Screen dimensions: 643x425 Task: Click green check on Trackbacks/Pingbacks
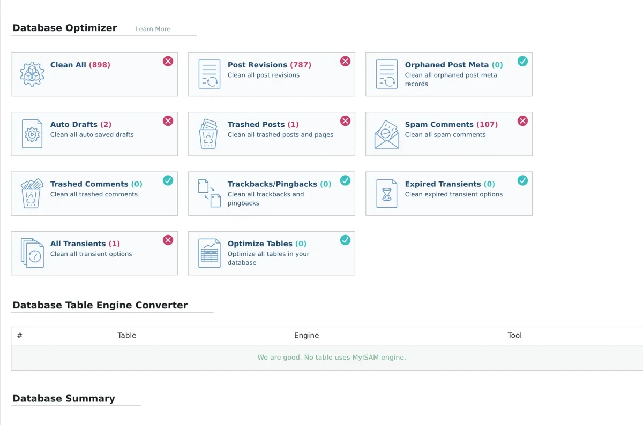(346, 180)
